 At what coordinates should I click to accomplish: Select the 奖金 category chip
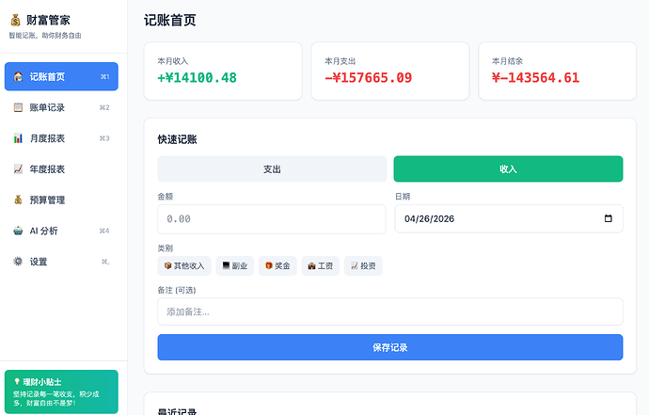277,266
